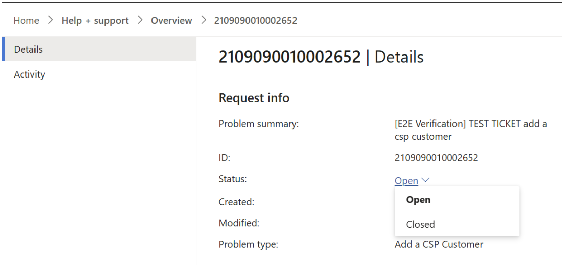This screenshot has width=562, height=265.
Task: Click the Add a CSP Customer value
Action: (x=439, y=244)
